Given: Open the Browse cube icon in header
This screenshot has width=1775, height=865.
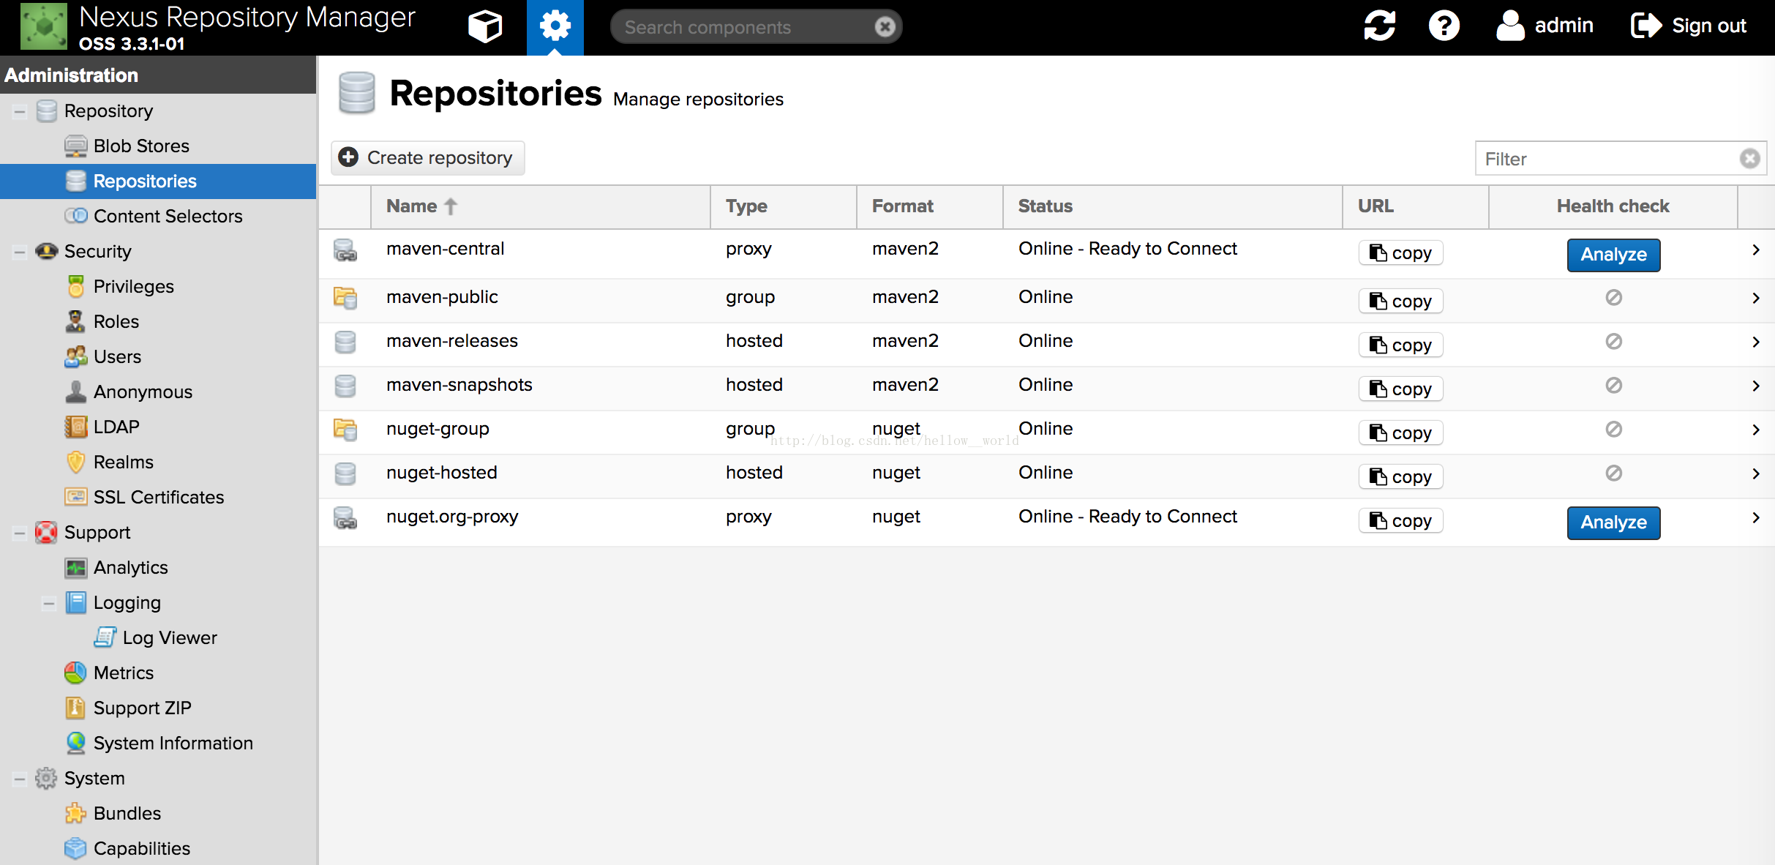Looking at the screenshot, I should click(484, 27).
